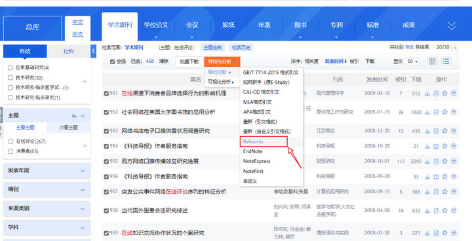
Task: Uncheck row 951 checkbox
Action: coord(106,94)
